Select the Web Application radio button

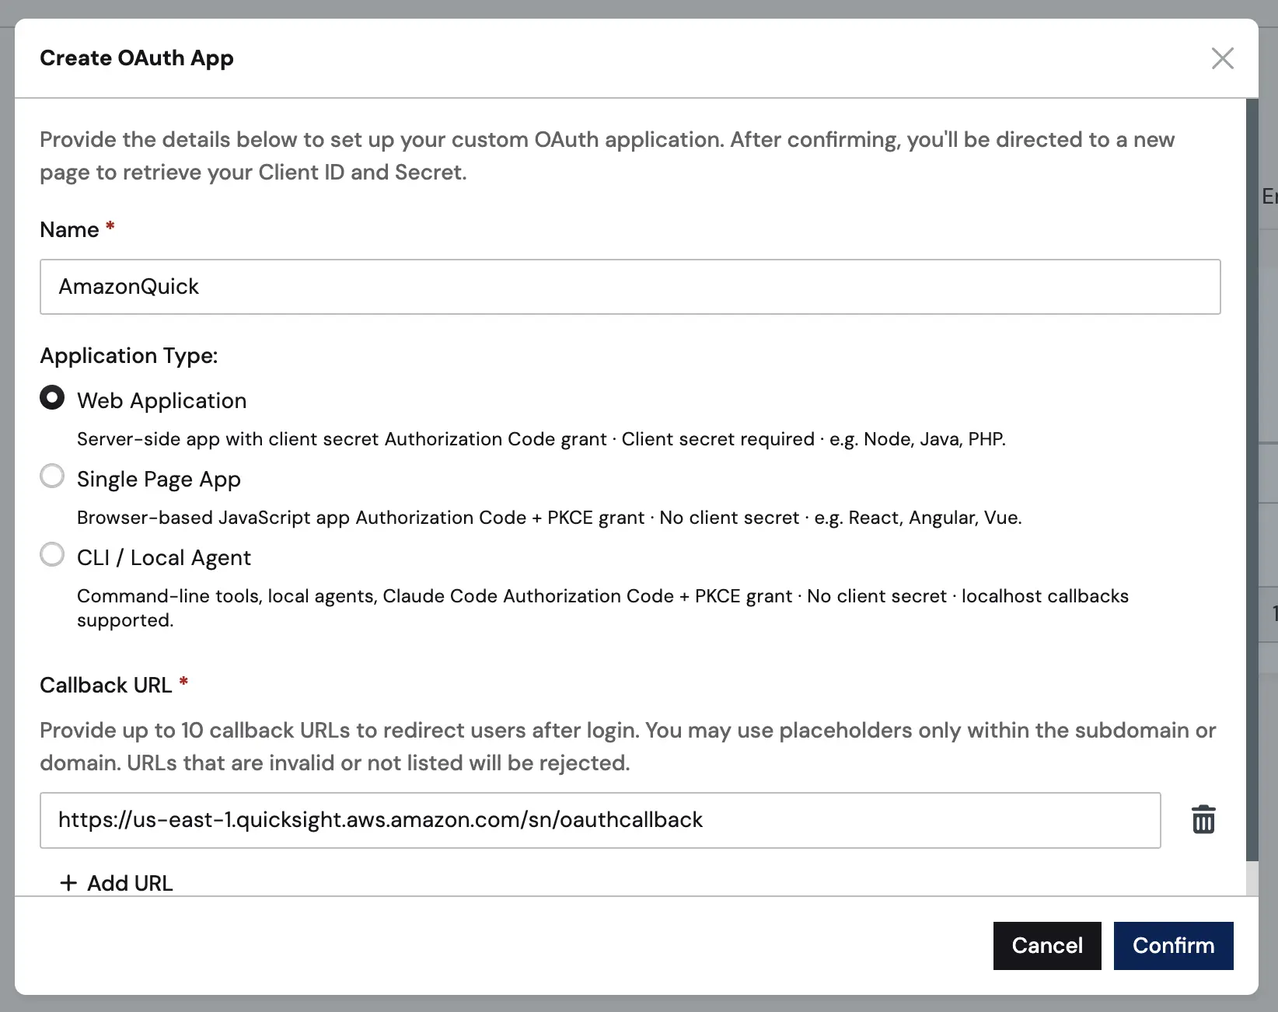[x=52, y=398]
